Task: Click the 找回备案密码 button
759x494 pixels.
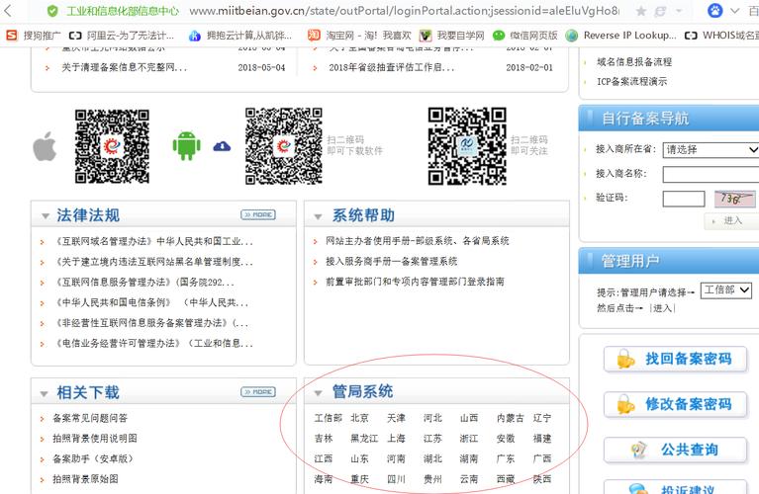Action: [x=675, y=360]
